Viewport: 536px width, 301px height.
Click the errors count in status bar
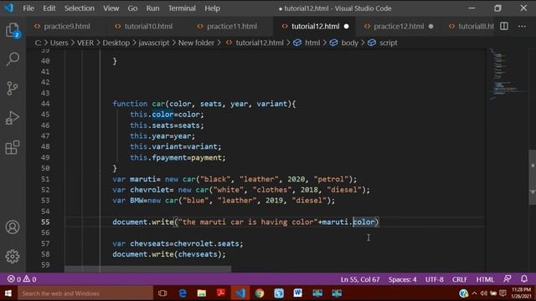tap(14, 279)
